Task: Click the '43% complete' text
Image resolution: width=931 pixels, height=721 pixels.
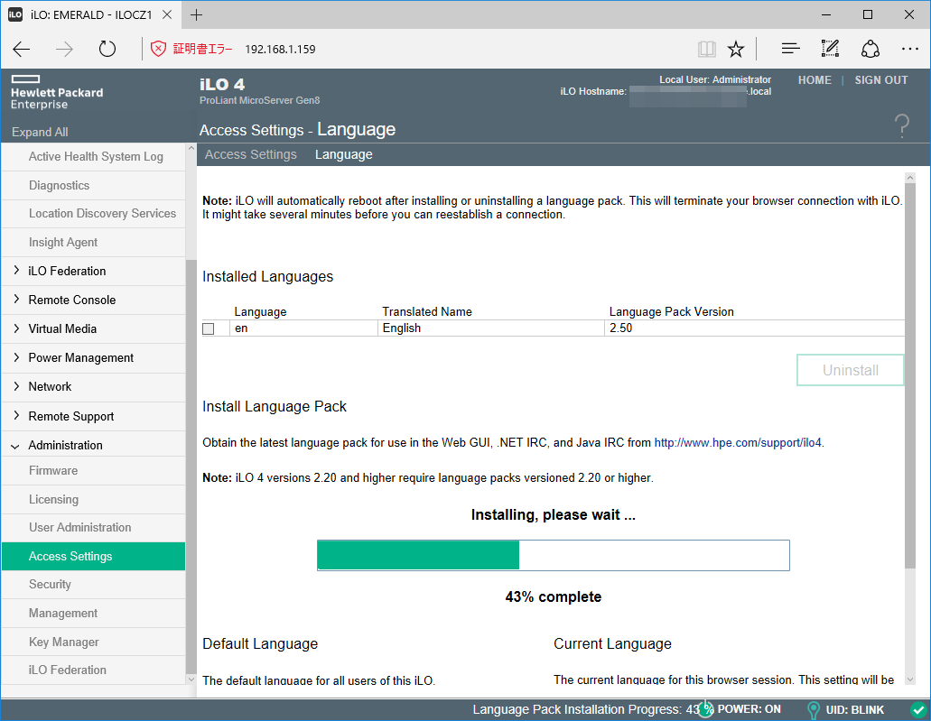Action: [x=554, y=597]
